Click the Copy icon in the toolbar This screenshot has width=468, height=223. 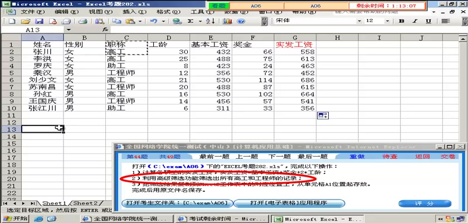coord(116,21)
